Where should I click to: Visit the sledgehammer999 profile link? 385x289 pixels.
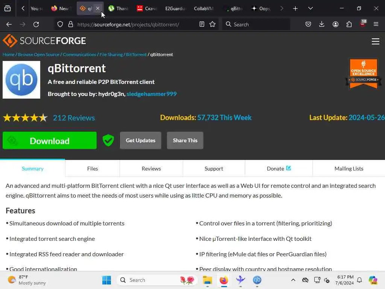[152, 94]
